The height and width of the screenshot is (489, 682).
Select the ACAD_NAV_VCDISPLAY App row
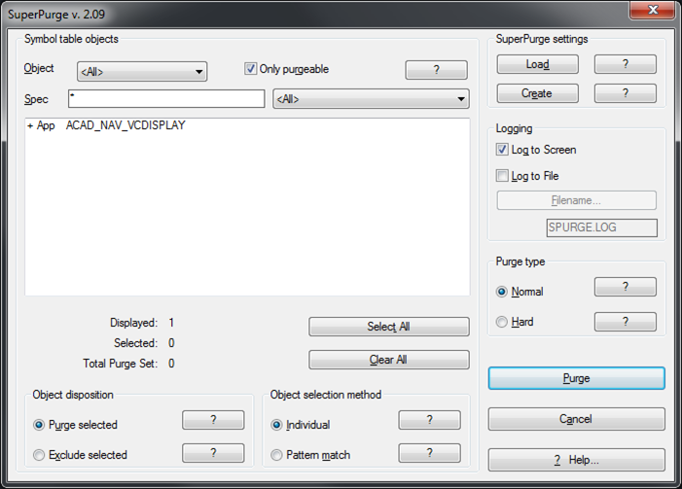(247, 125)
